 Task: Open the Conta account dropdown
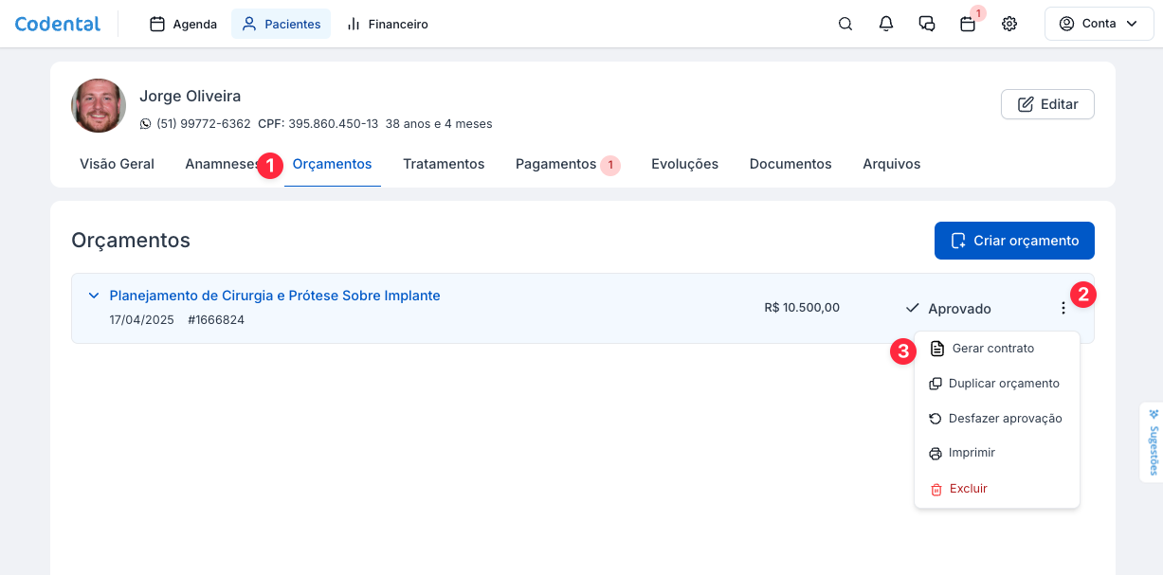1098,24
